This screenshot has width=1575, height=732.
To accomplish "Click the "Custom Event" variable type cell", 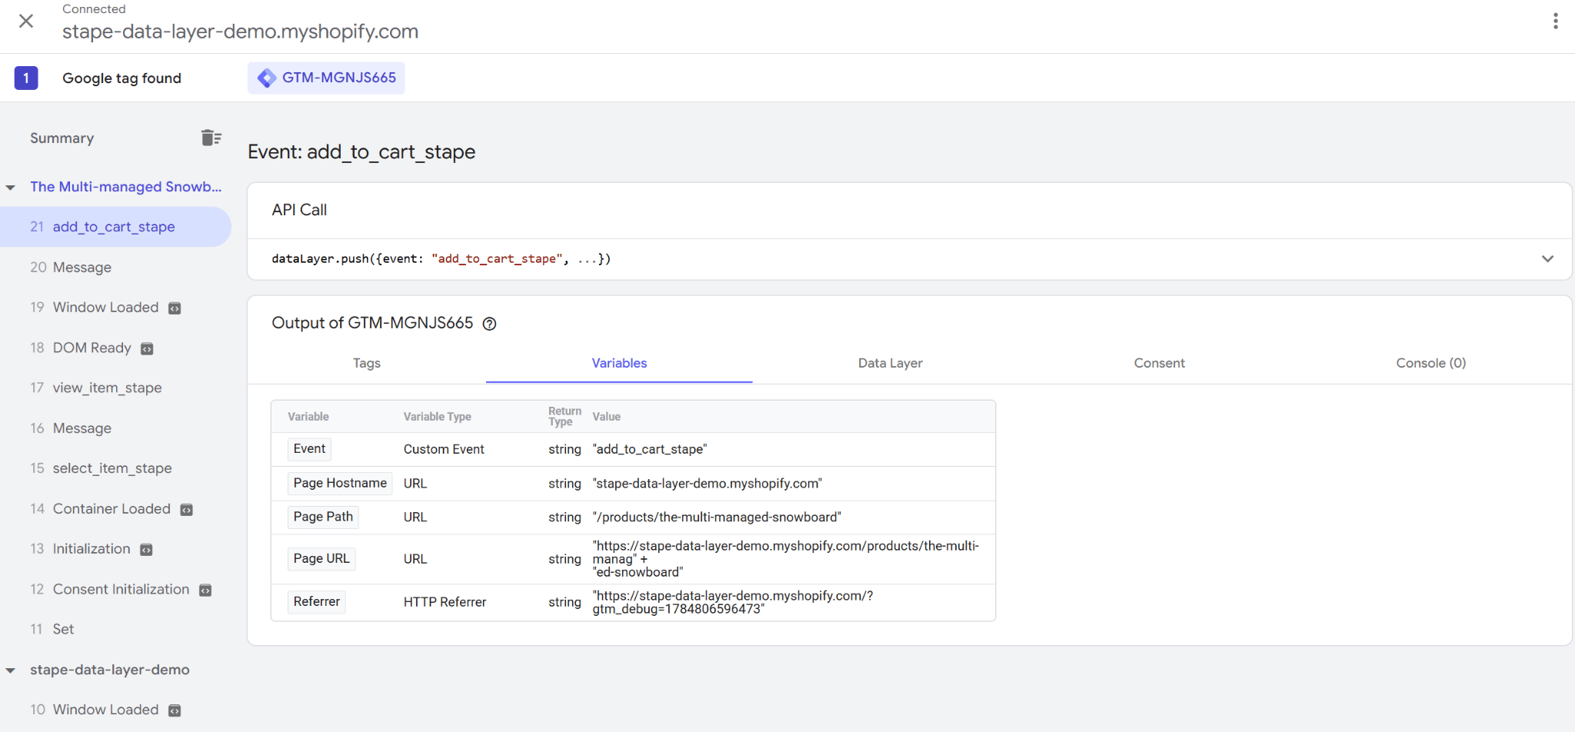I will click(444, 449).
